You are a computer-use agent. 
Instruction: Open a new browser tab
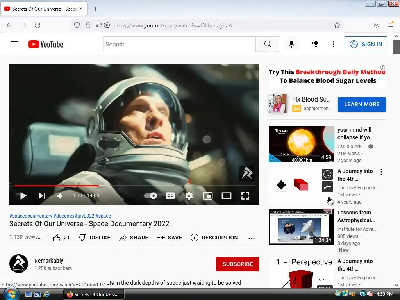pos(95,9)
